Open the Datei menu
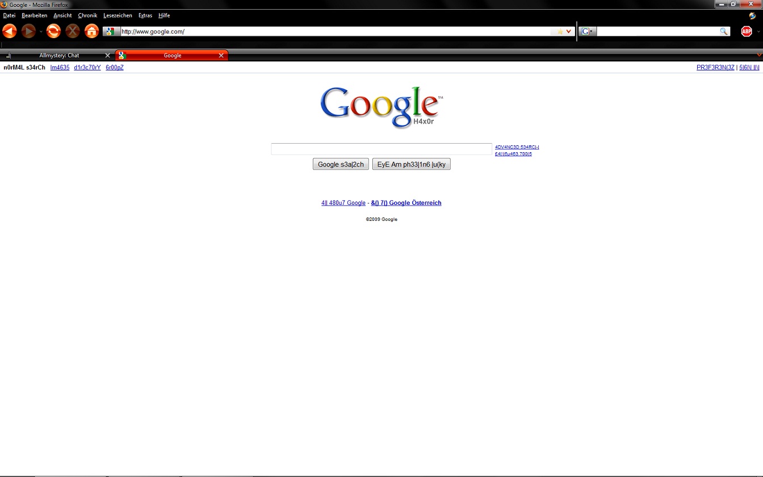Viewport: 763px width, 477px height. (x=9, y=15)
